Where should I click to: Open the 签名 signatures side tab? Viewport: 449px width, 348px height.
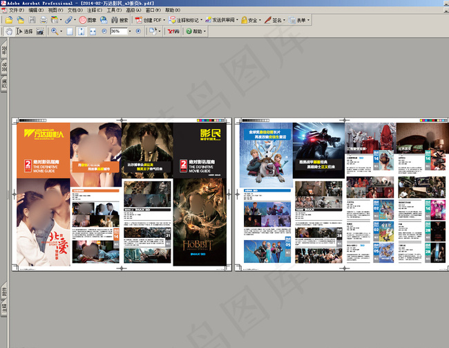tap(4, 68)
